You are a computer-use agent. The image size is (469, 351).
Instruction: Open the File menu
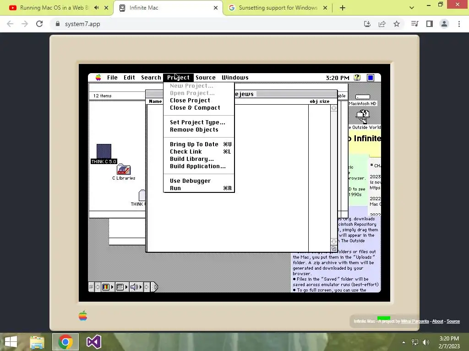(x=112, y=78)
